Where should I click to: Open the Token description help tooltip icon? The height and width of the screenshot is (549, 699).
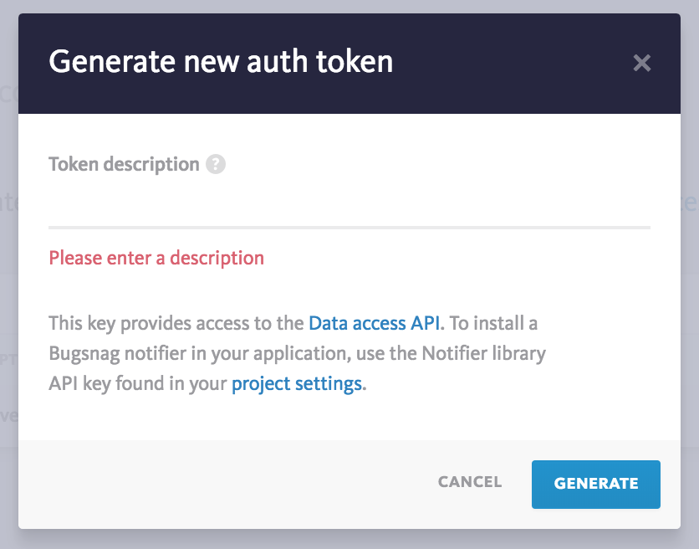click(x=216, y=164)
